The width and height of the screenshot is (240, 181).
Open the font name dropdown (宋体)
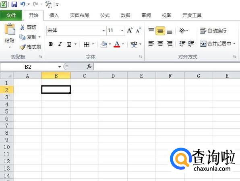point(103,31)
